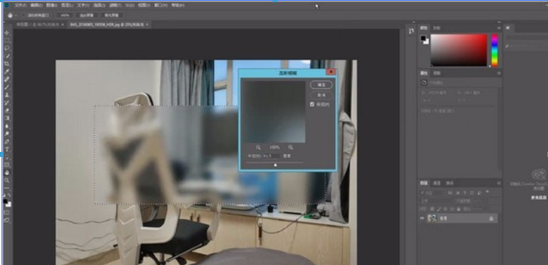Screen dimensions: 548x265
Task: Select the Lasso tool
Action: click(x=7, y=48)
